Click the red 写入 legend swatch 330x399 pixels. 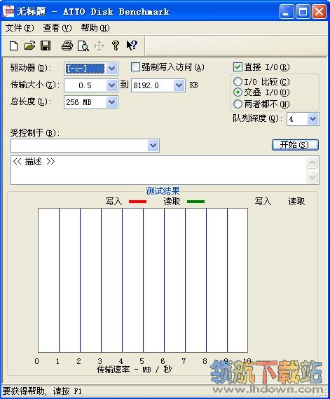[x=138, y=202]
